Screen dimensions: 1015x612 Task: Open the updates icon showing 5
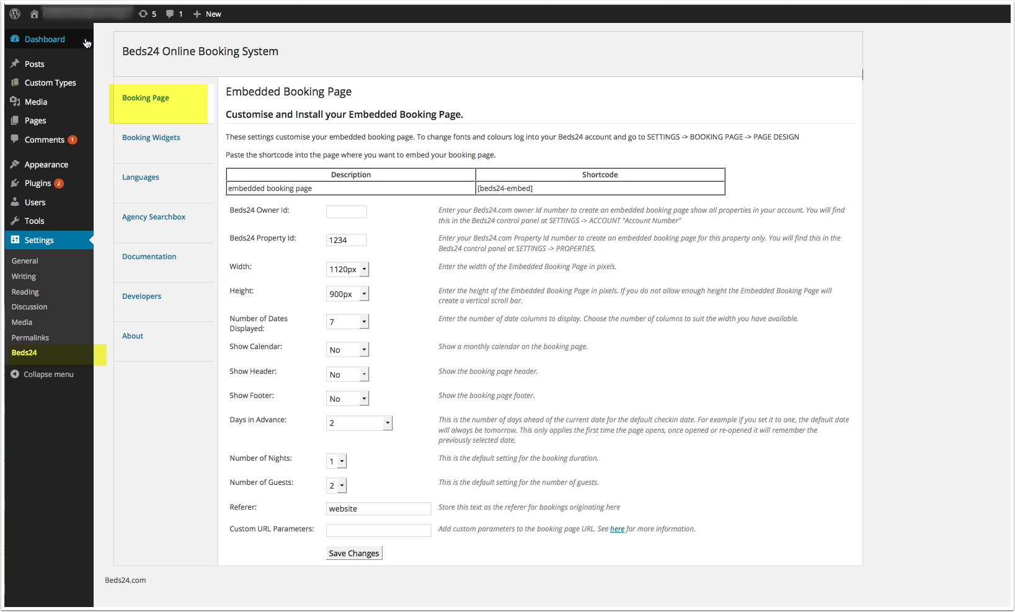143,14
